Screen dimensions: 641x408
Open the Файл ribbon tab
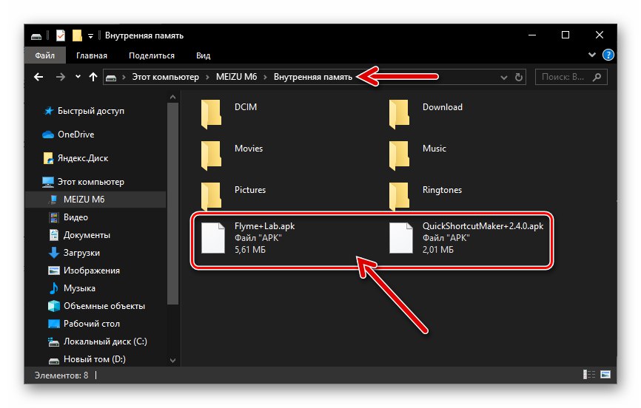(44, 55)
